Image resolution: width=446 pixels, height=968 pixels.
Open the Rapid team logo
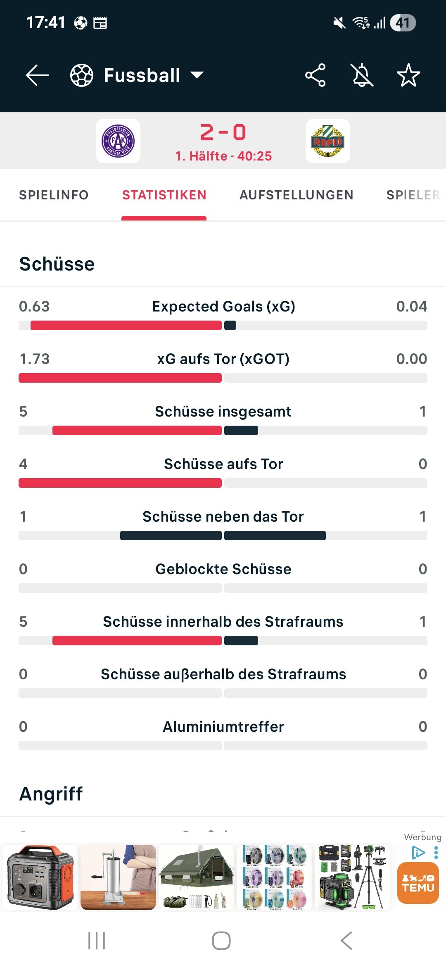(x=328, y=141)
